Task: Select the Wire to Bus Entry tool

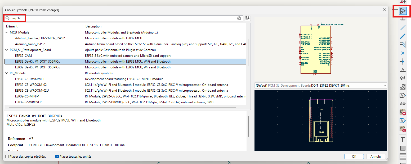Action: click(x=403, y=44)
